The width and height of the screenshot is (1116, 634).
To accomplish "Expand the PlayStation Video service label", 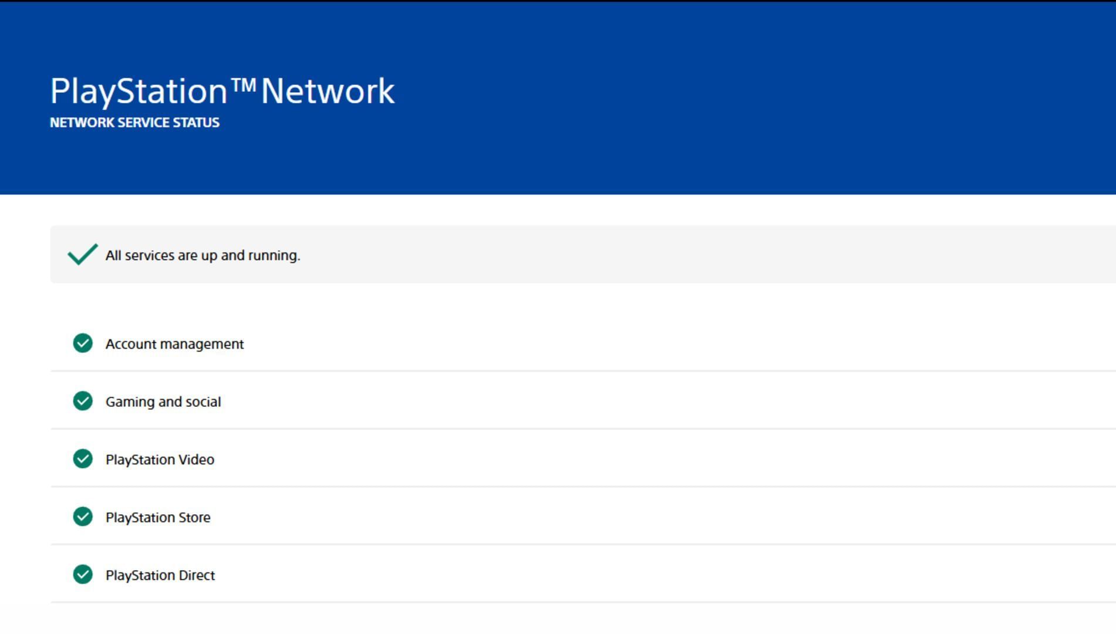I will click(160, 460).
